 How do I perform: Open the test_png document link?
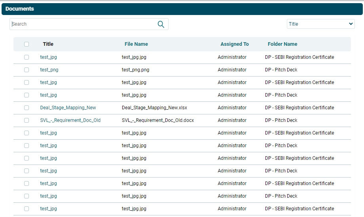click(49, 70)
